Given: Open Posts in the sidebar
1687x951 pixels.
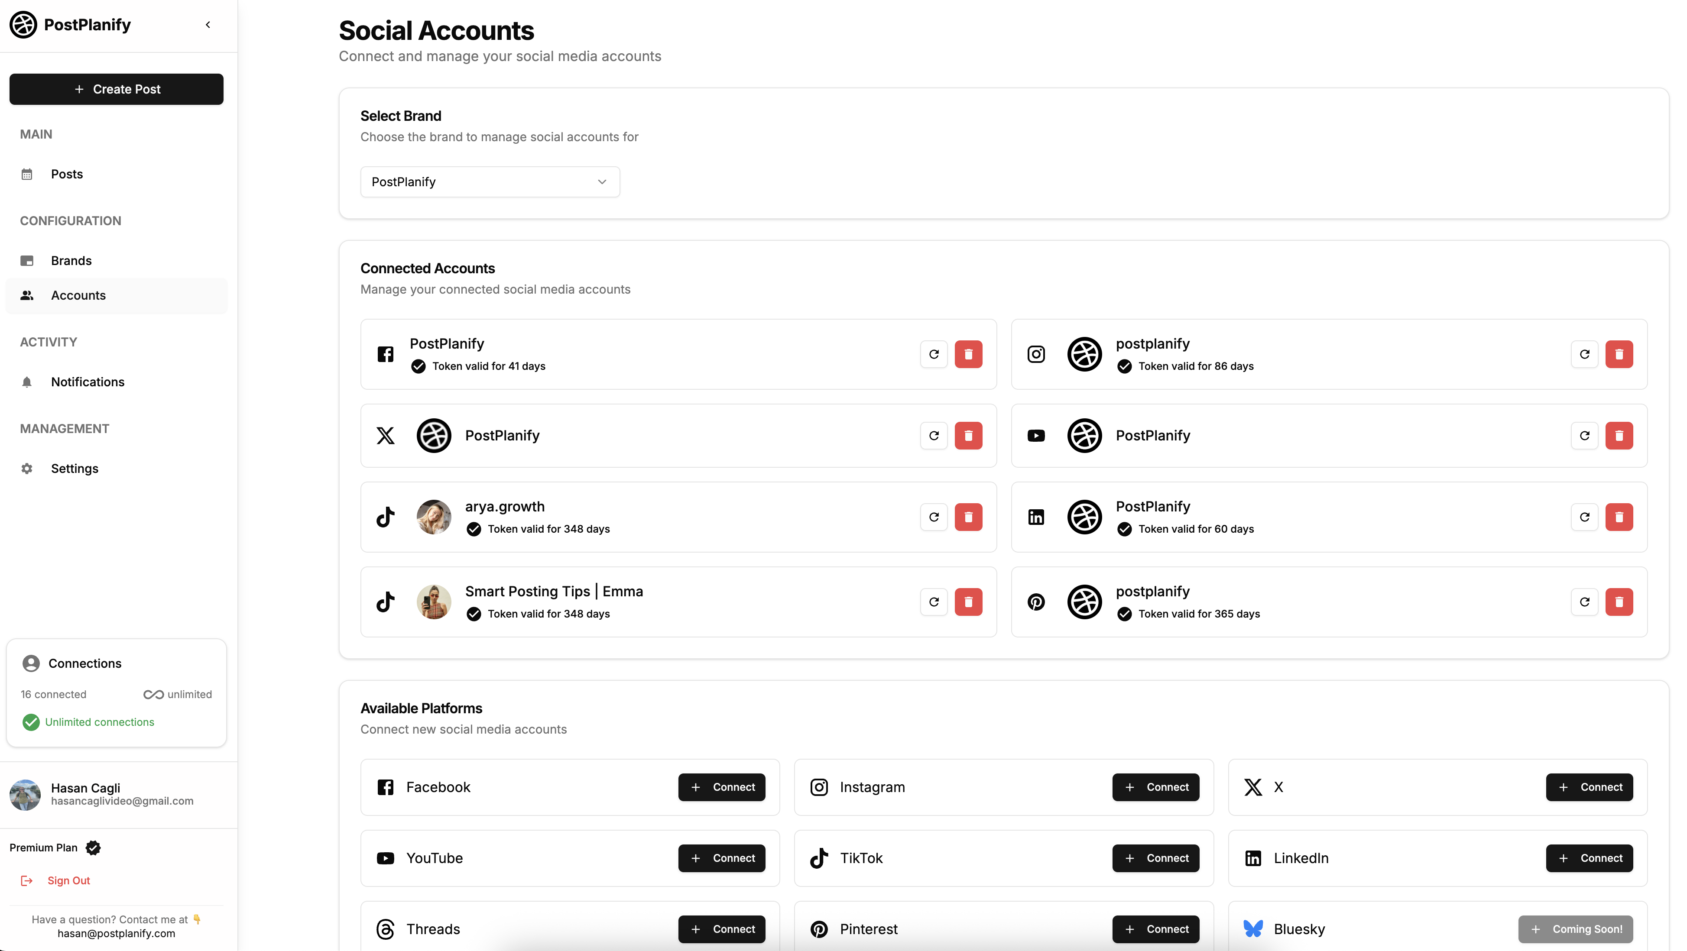Looking at the screenshot, I should [117, 174].
